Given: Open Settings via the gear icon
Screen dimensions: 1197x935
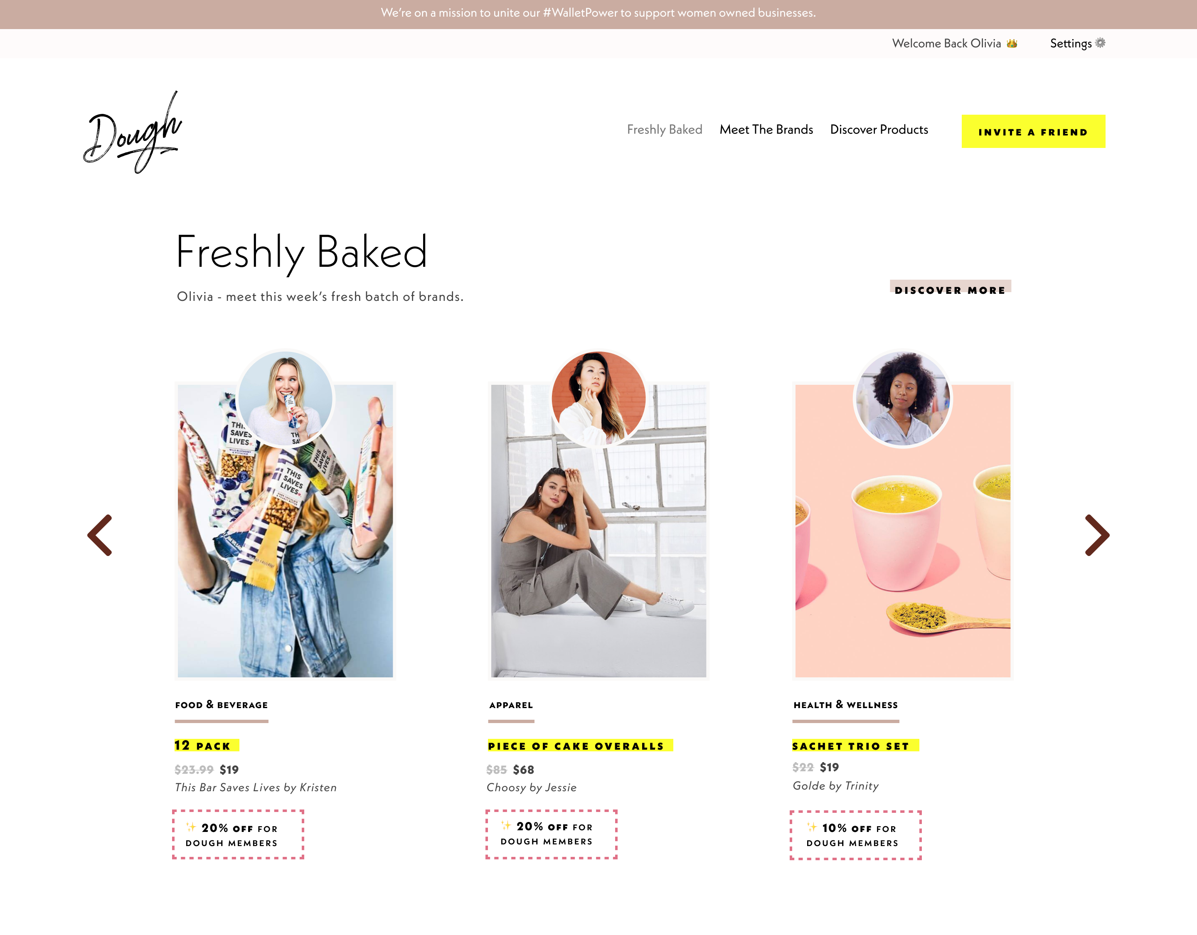Looking at the screenshot, I should click(1100, 43).
